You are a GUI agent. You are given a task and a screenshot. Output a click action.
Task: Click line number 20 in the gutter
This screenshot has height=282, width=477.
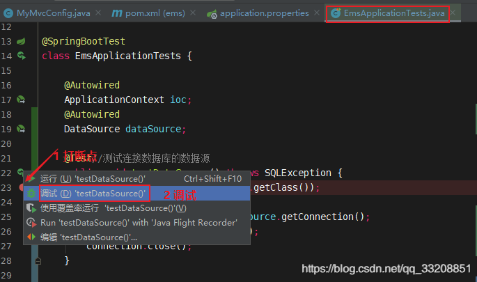click(6, 143)
